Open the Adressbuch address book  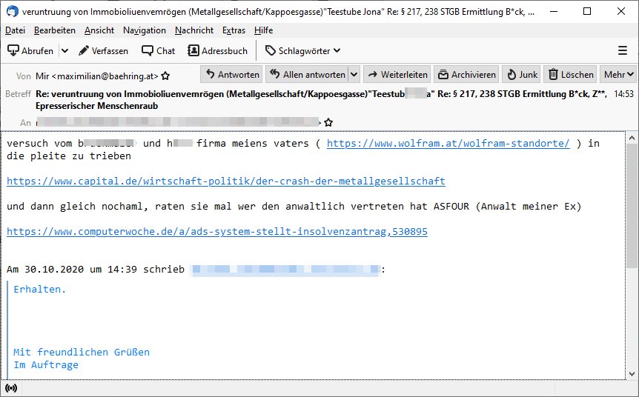tap(218, 51)
